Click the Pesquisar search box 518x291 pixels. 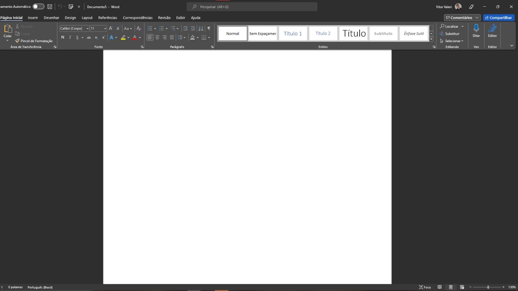click(x=252, y=6)
